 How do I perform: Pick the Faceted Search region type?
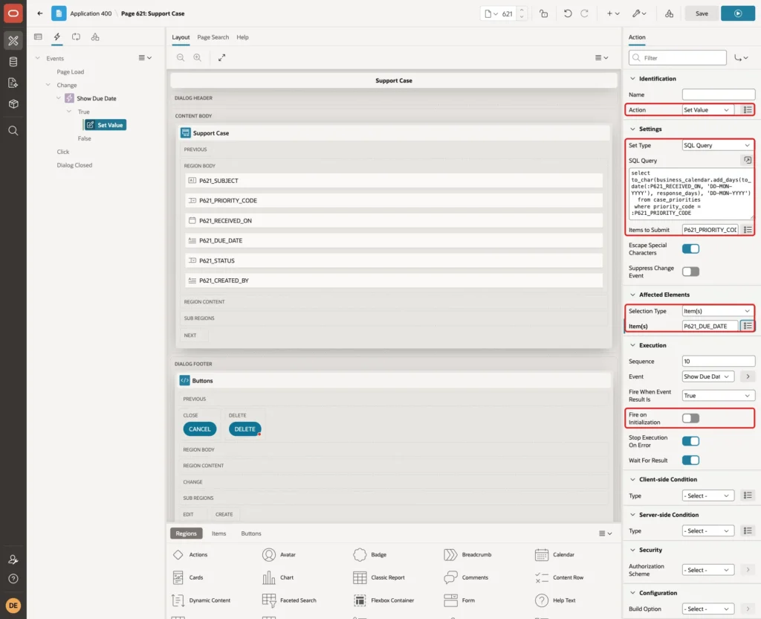click(289, 600)
